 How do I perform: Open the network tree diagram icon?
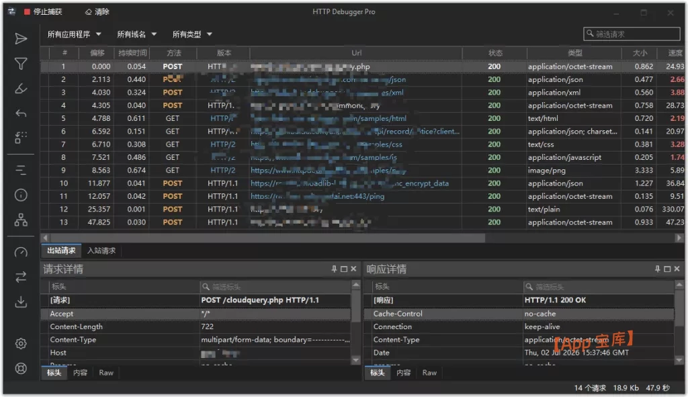point(21,220)
